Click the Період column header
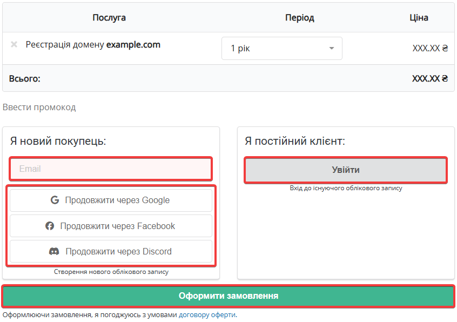 299,18
